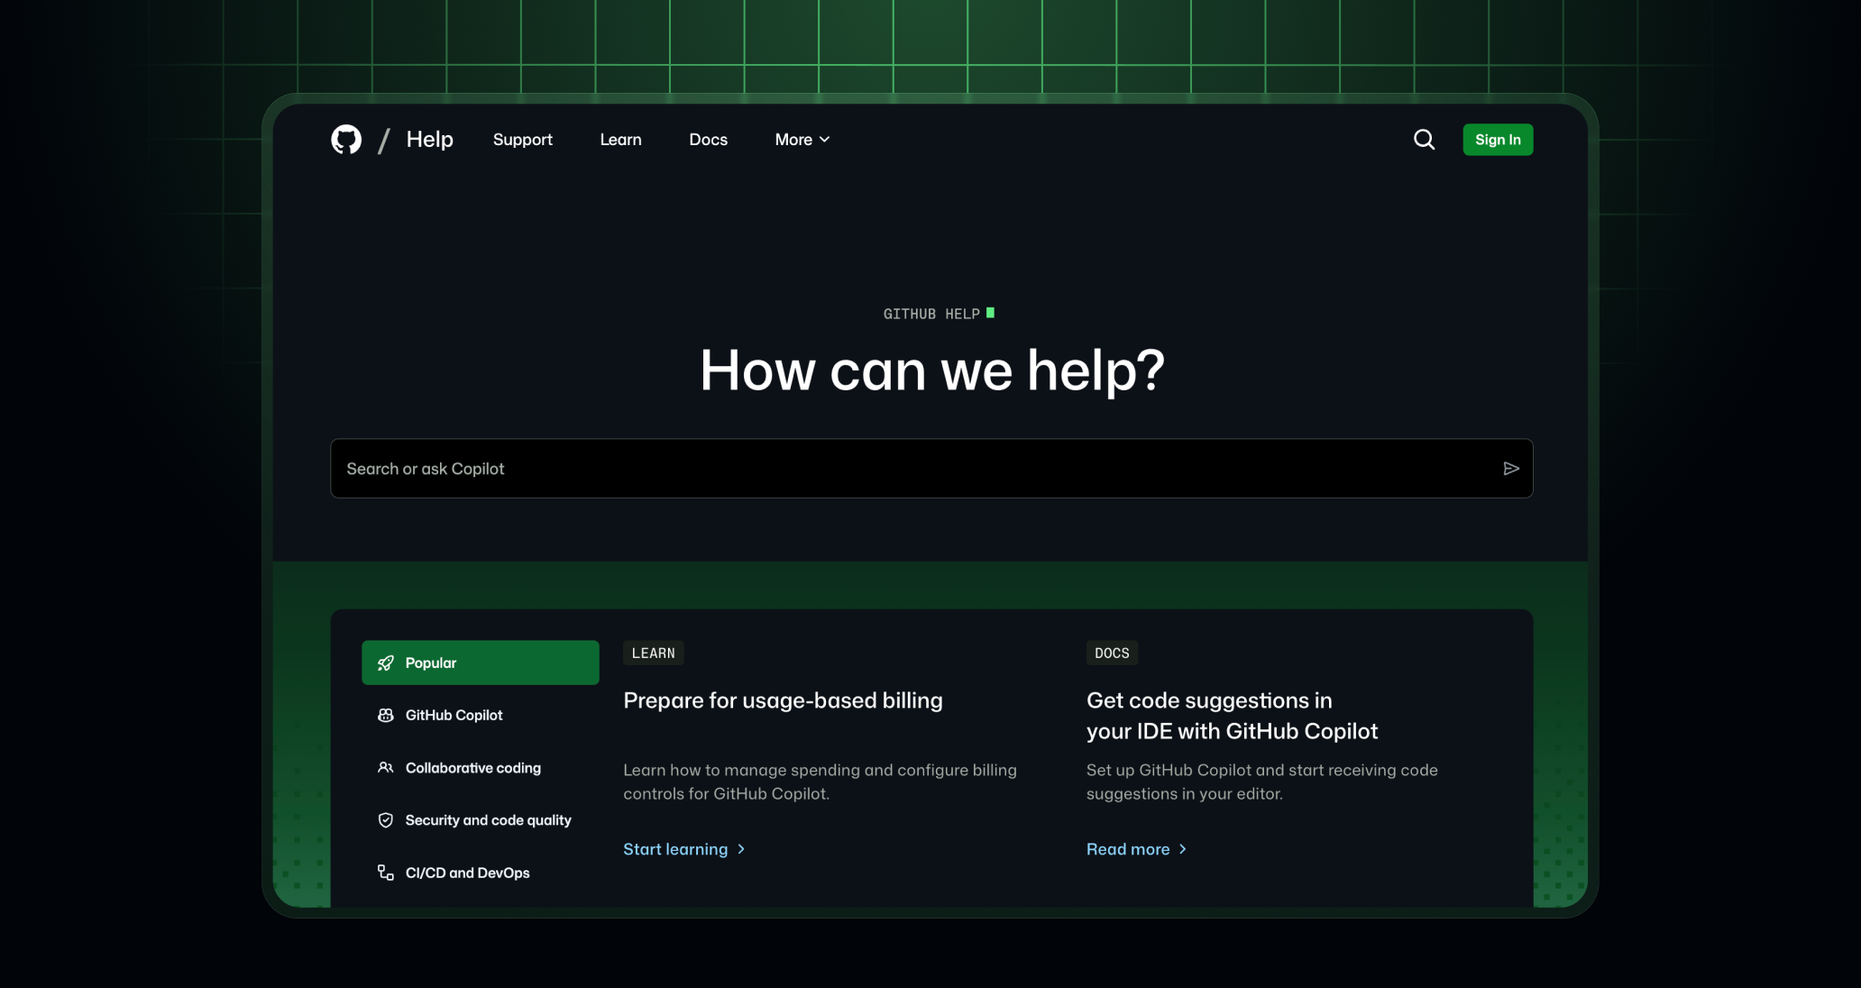
Task: Click the How can we help? heading
Action: (x=932, y=371)
